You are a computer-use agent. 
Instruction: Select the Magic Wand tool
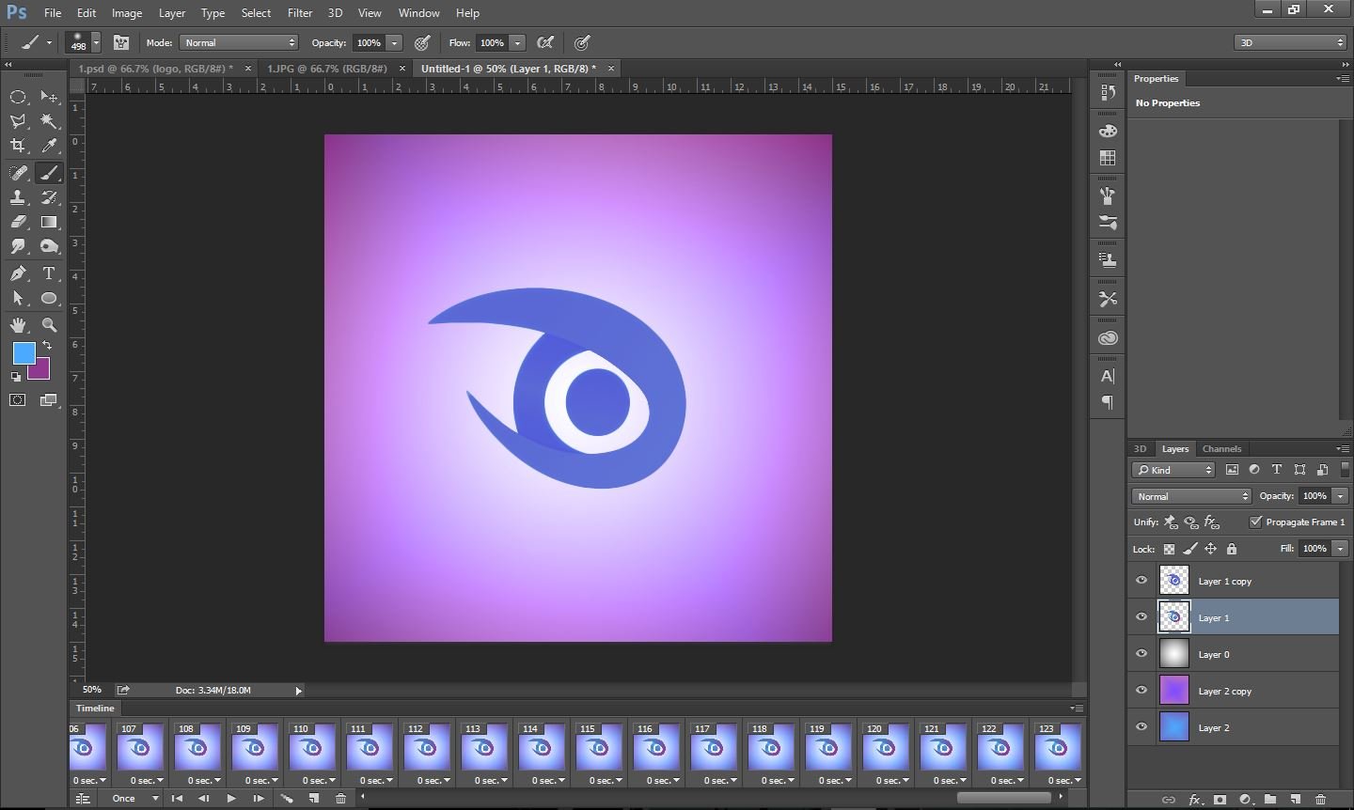(x=49, y=121)
